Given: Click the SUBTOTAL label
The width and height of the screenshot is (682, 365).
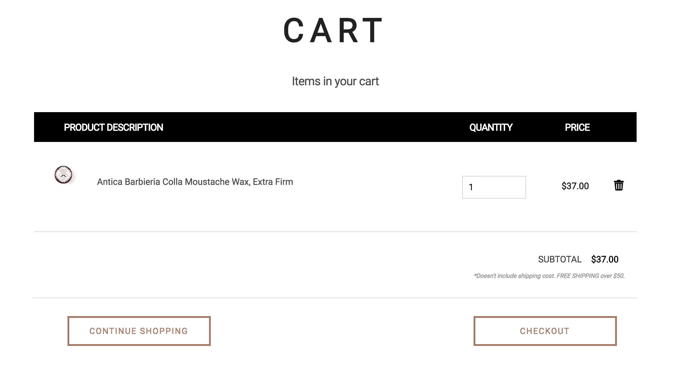Looking at the screenshot, I should pyautogui.click(x=560, y=259).
